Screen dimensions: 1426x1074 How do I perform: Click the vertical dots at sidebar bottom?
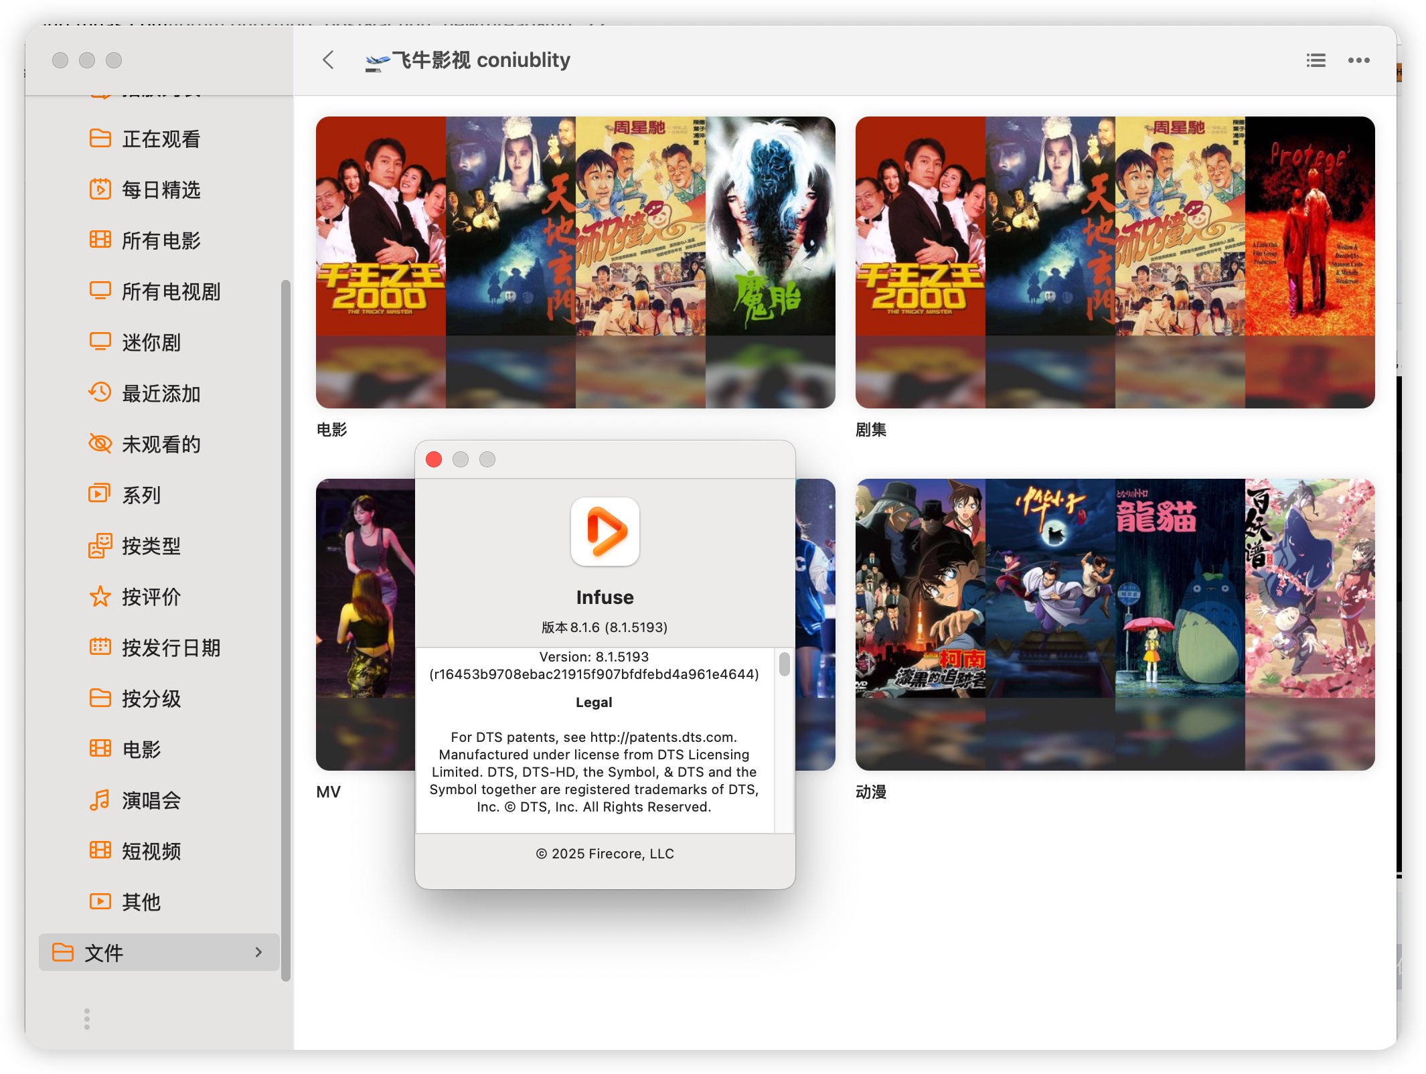tap(86, 1018)
